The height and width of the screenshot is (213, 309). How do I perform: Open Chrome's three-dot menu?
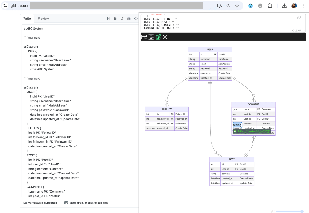[304, 6]
